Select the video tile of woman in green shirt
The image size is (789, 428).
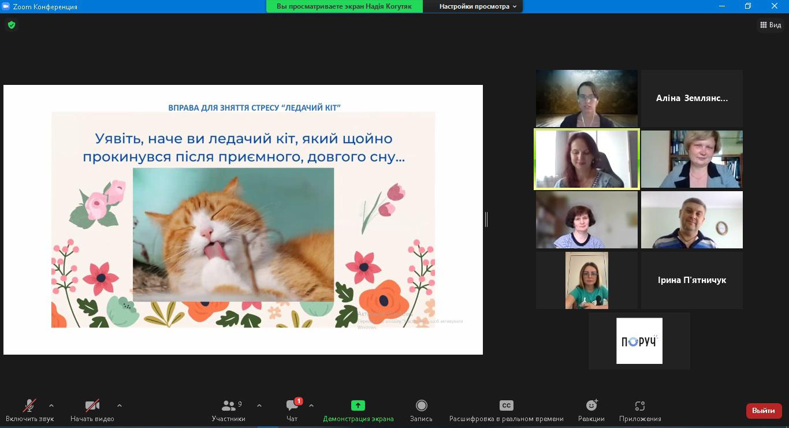[587, 280]
